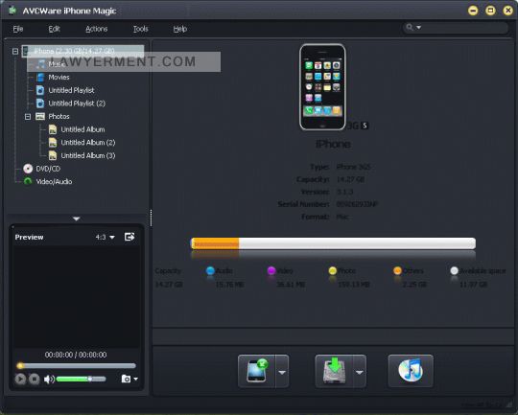Select the Movies library item
518x415 pixels.
click(x=59, y=78)
